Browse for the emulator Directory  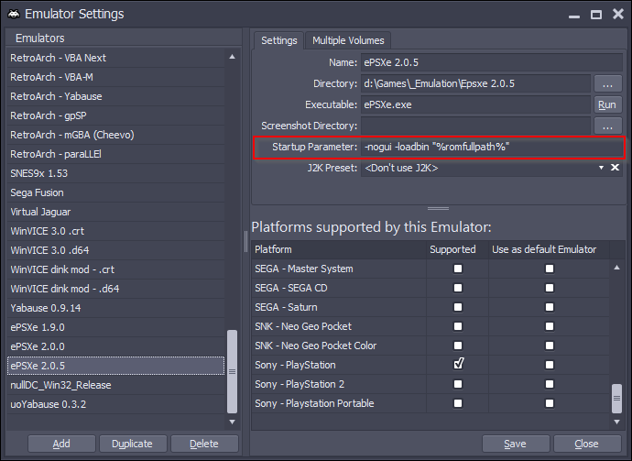pyautogui.click(x=608, y=84)
